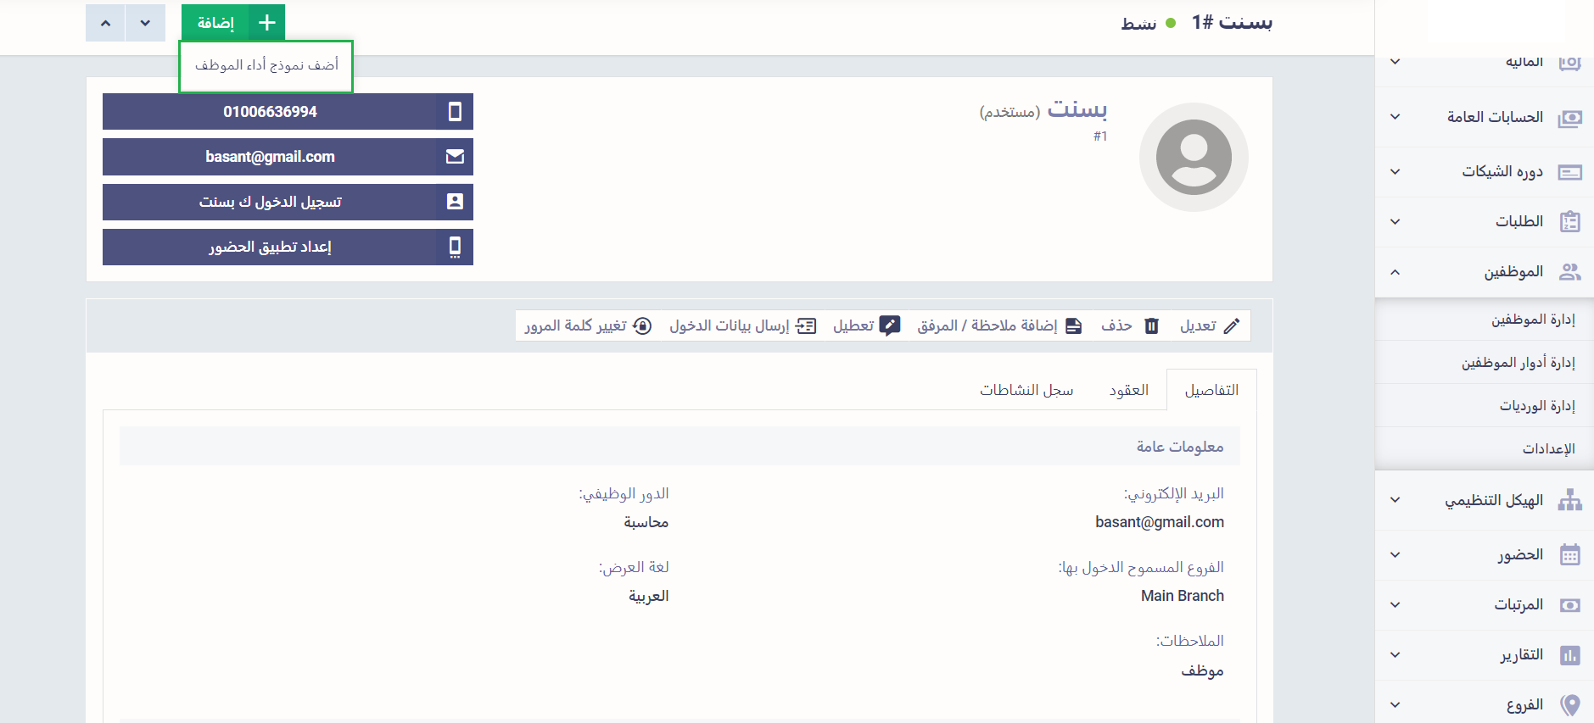1594x723 pixels.
Task: Expand the الحسابات العامة sidebar section
Action: tap(1395, 117)
